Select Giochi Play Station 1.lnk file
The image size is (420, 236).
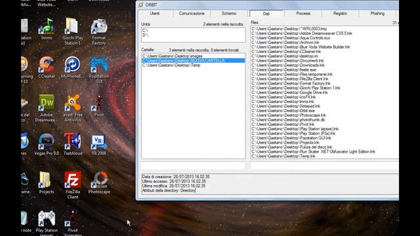(x=296, y=88)
